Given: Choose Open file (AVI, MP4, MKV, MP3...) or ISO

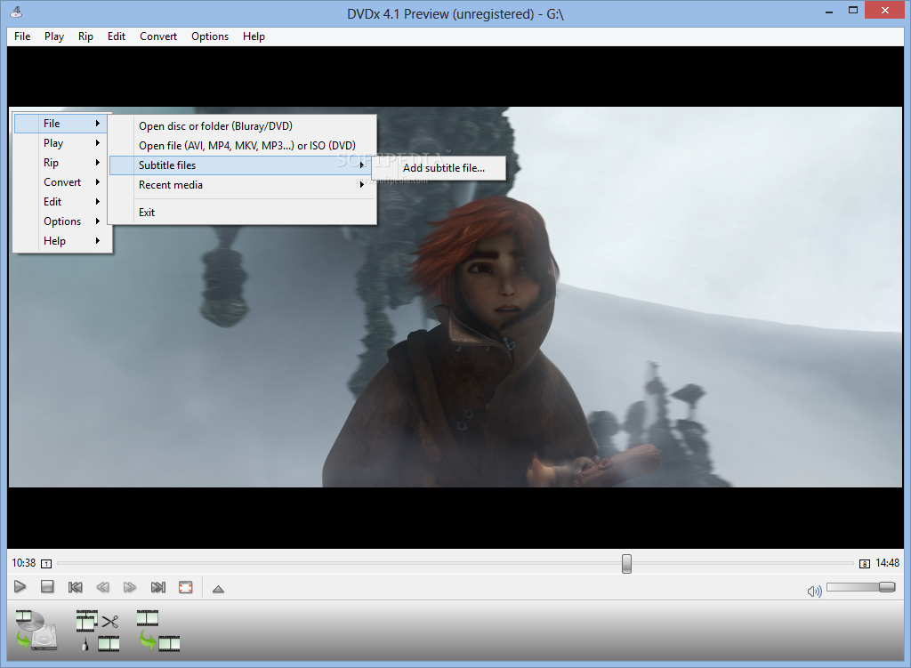Looking at the screenshot, I should [242, 146].
